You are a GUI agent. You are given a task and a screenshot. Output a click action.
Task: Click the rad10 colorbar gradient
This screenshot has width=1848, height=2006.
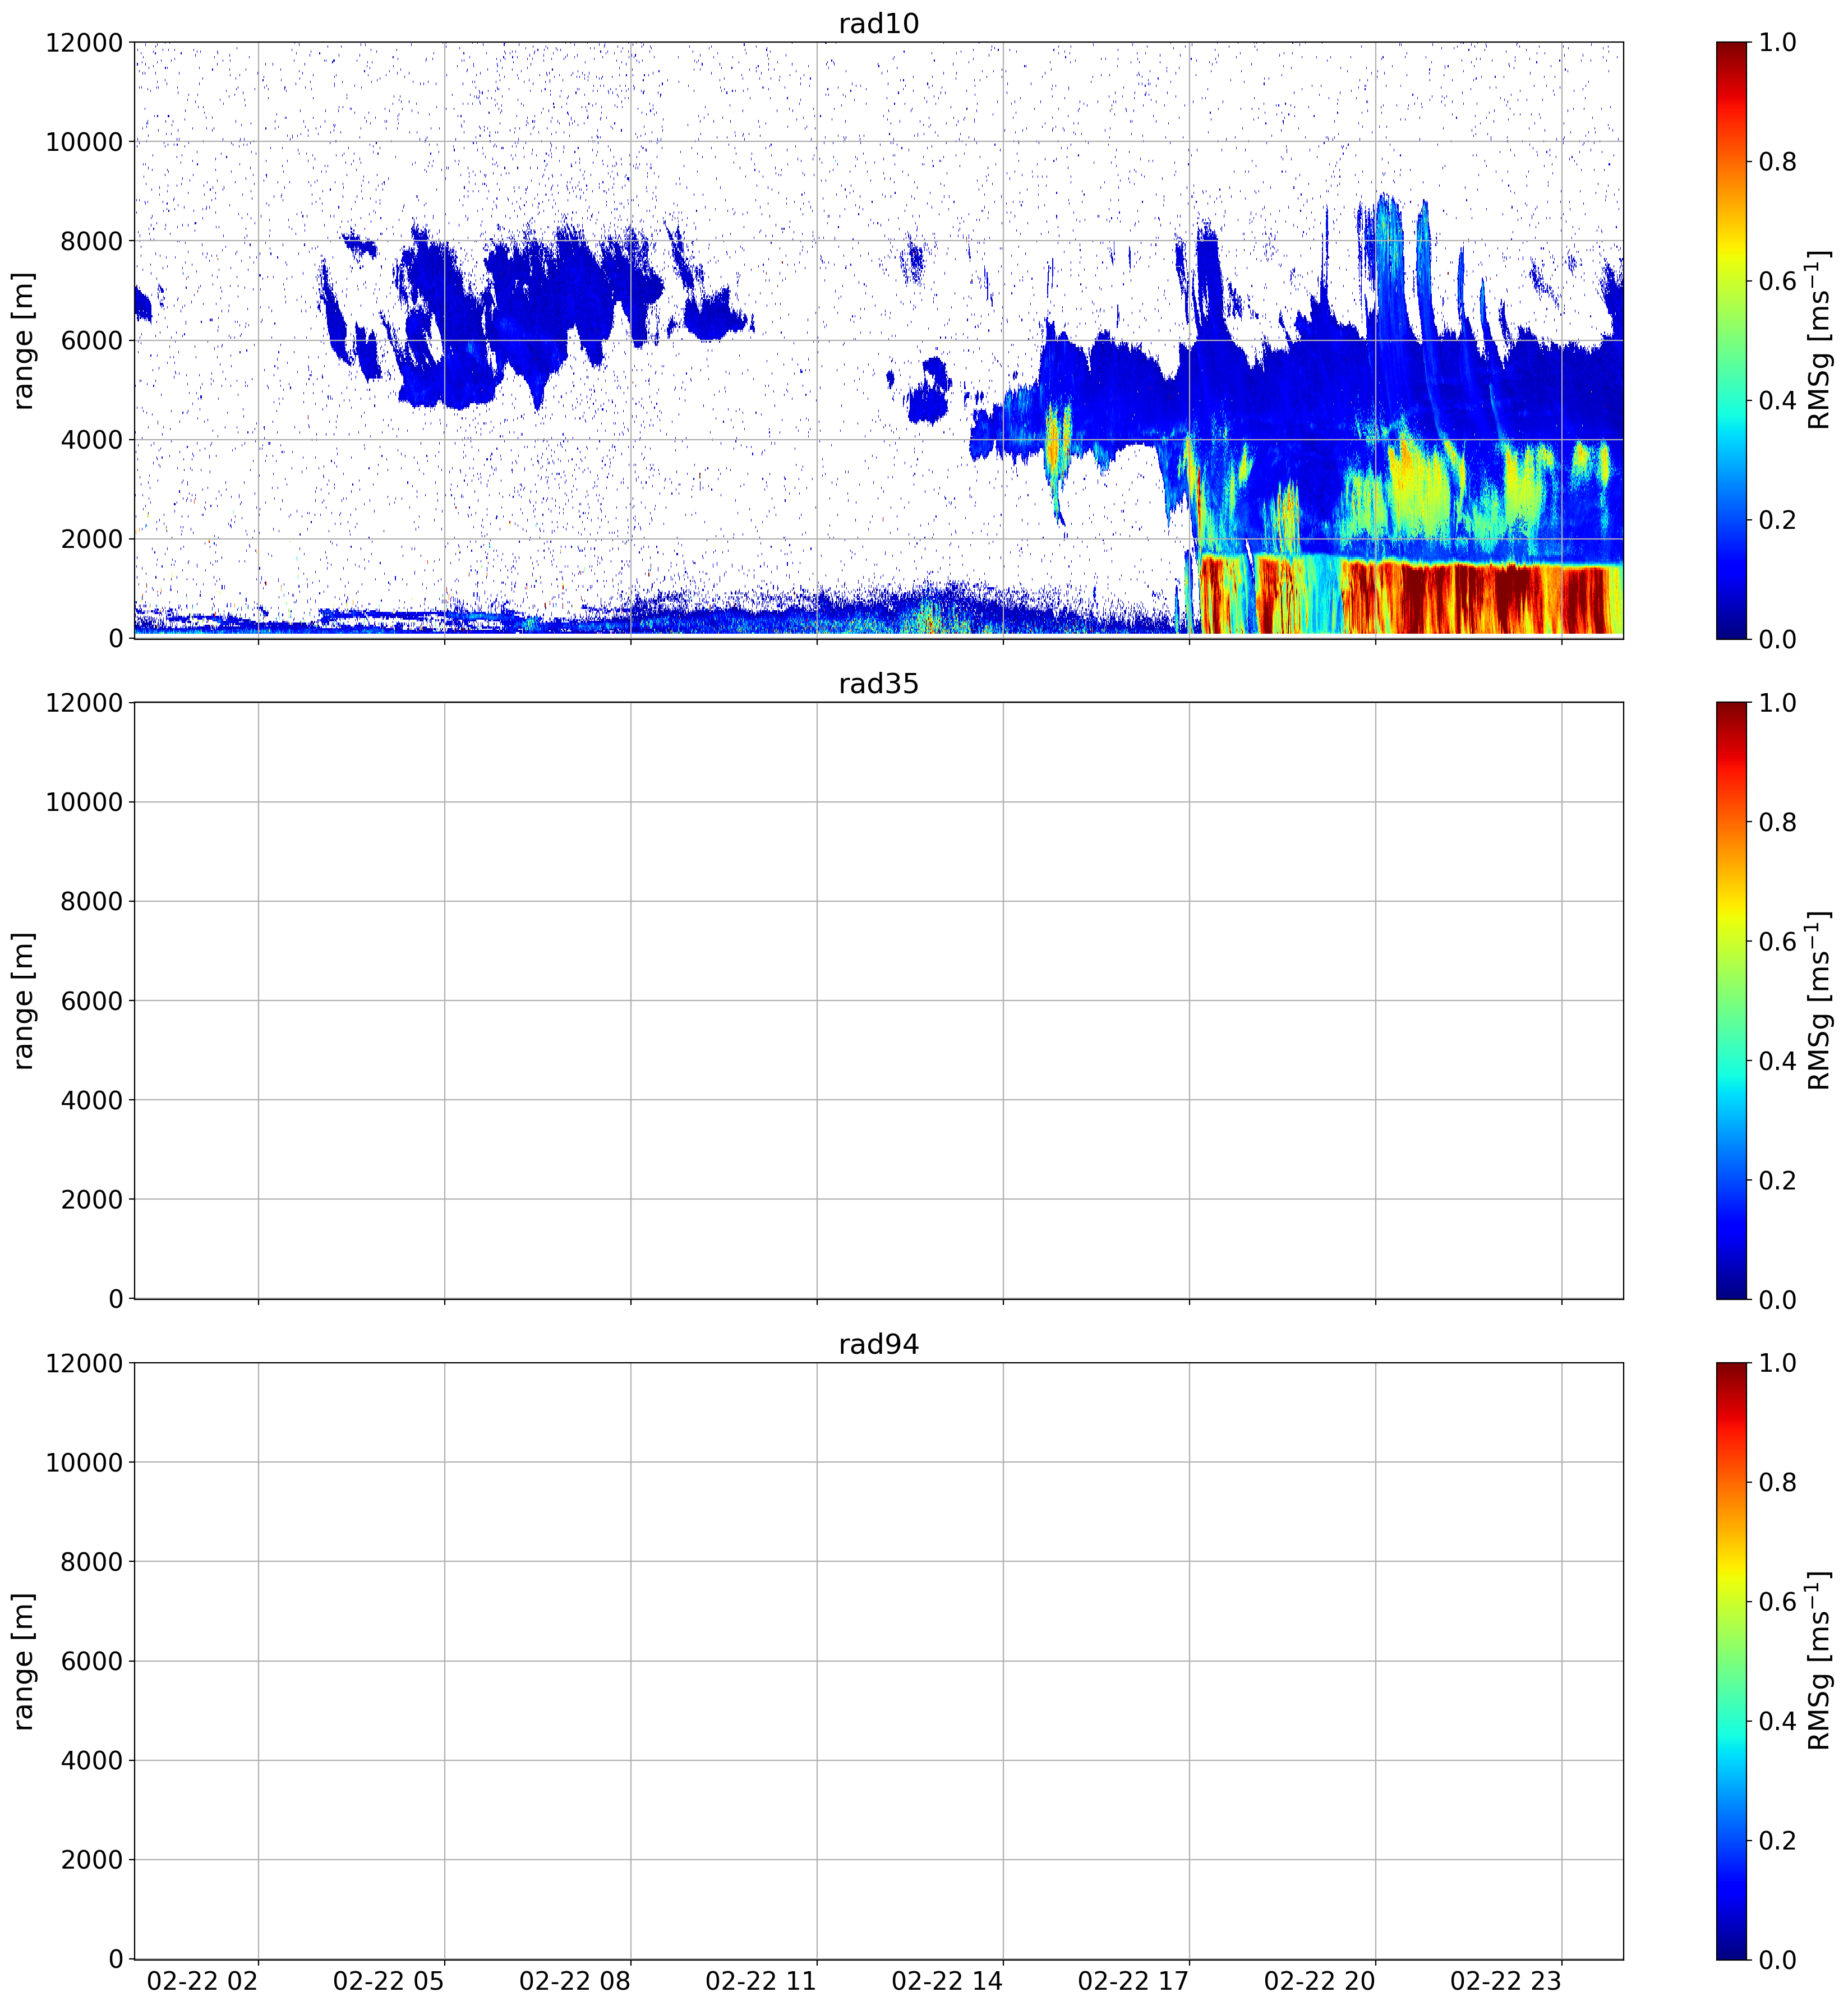tap(1731, 340)
